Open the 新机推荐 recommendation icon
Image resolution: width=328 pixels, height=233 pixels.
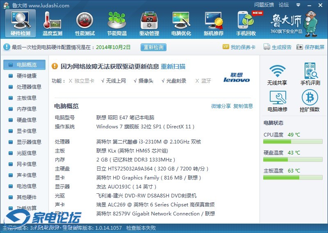214,23
